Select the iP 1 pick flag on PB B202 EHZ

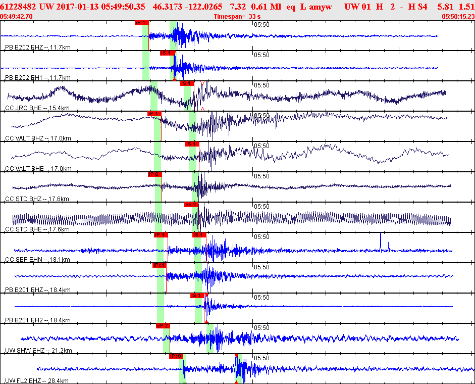pos(142,23)
